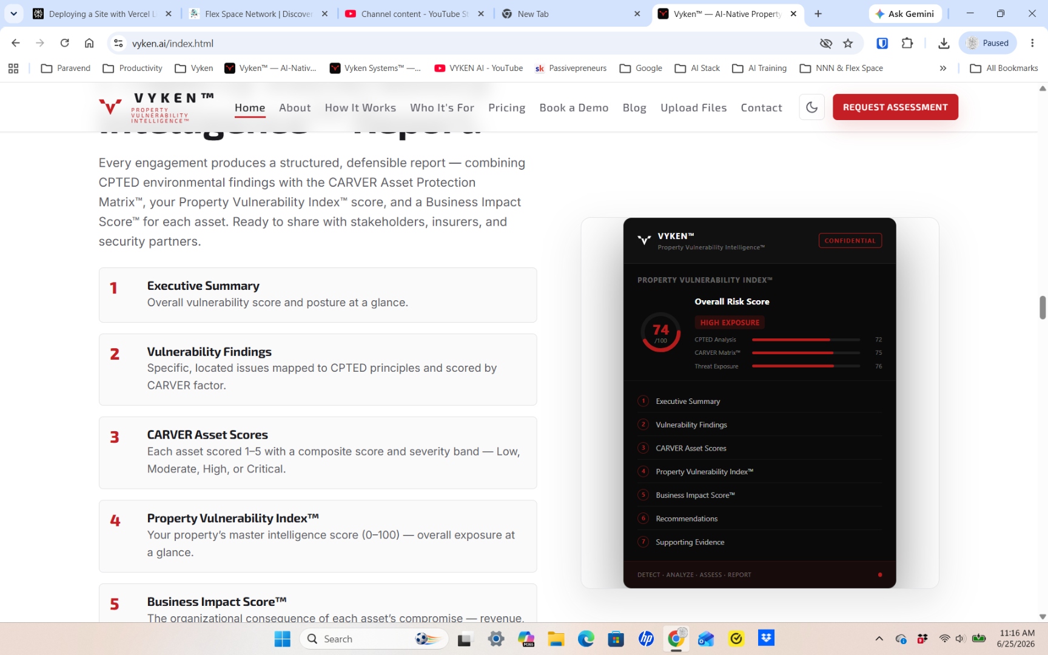The width and height of the screenshot is (1048, 655).
Task: Open the Book a Demo nav link
Action: tap(574, 107)
